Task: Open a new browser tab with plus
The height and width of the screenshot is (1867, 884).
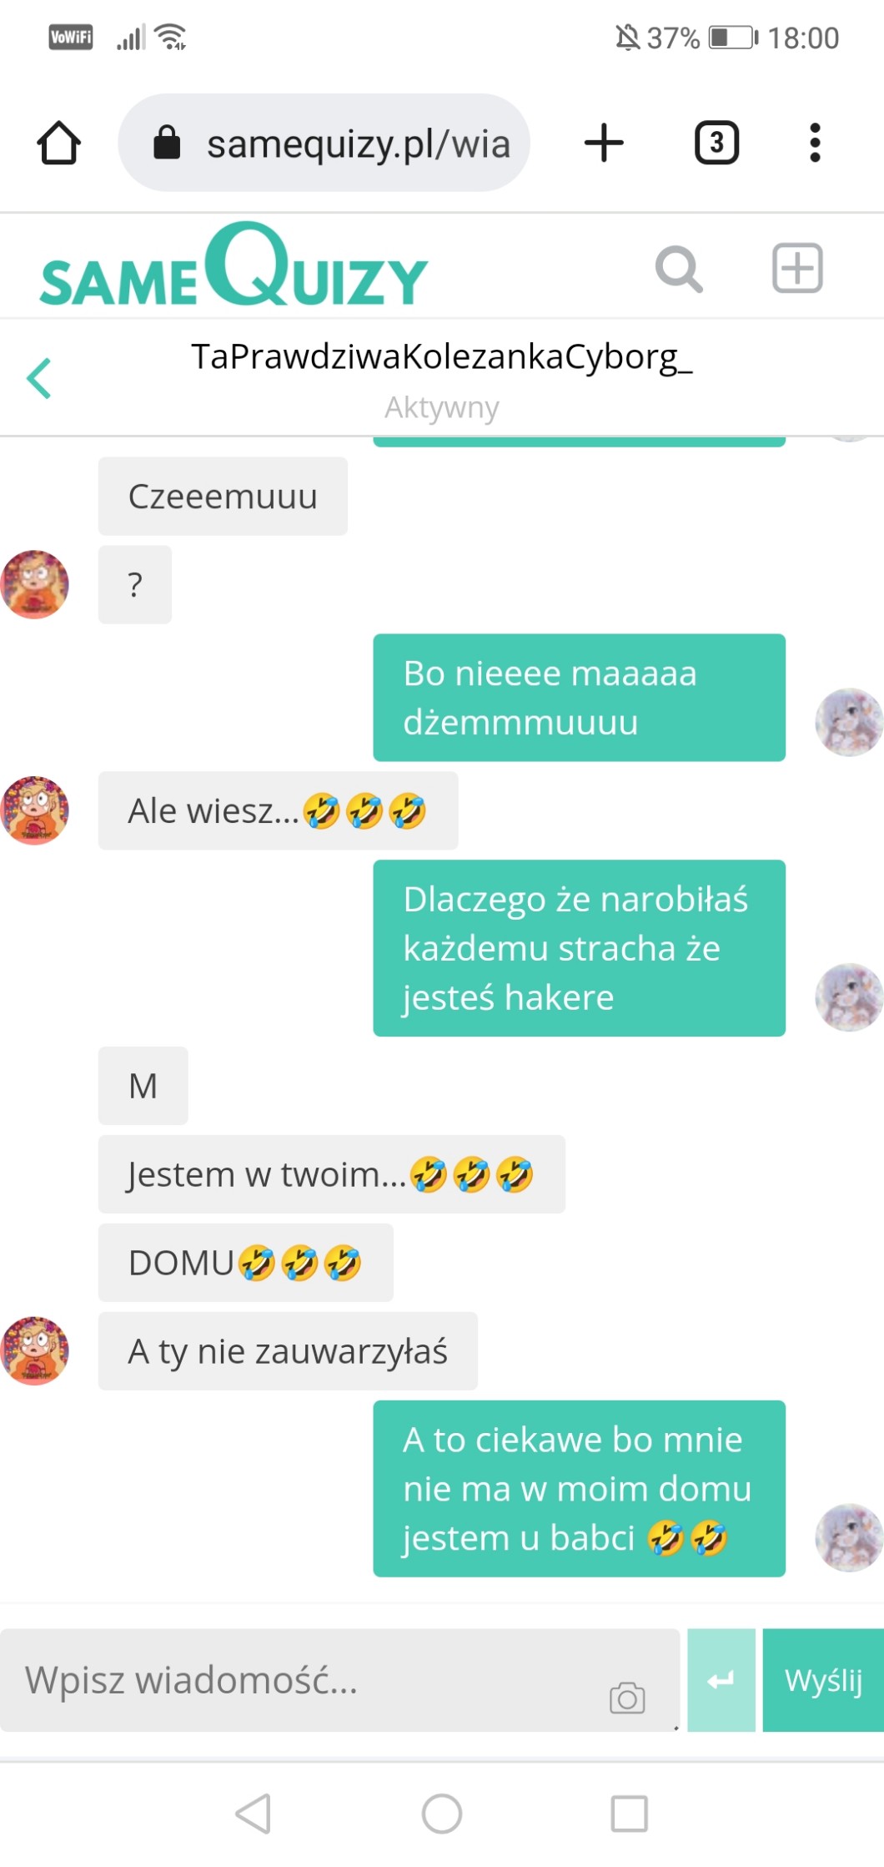Action: click(604, 143)
